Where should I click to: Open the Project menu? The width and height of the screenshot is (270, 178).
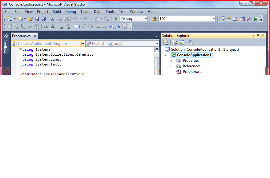coord(42,12)
